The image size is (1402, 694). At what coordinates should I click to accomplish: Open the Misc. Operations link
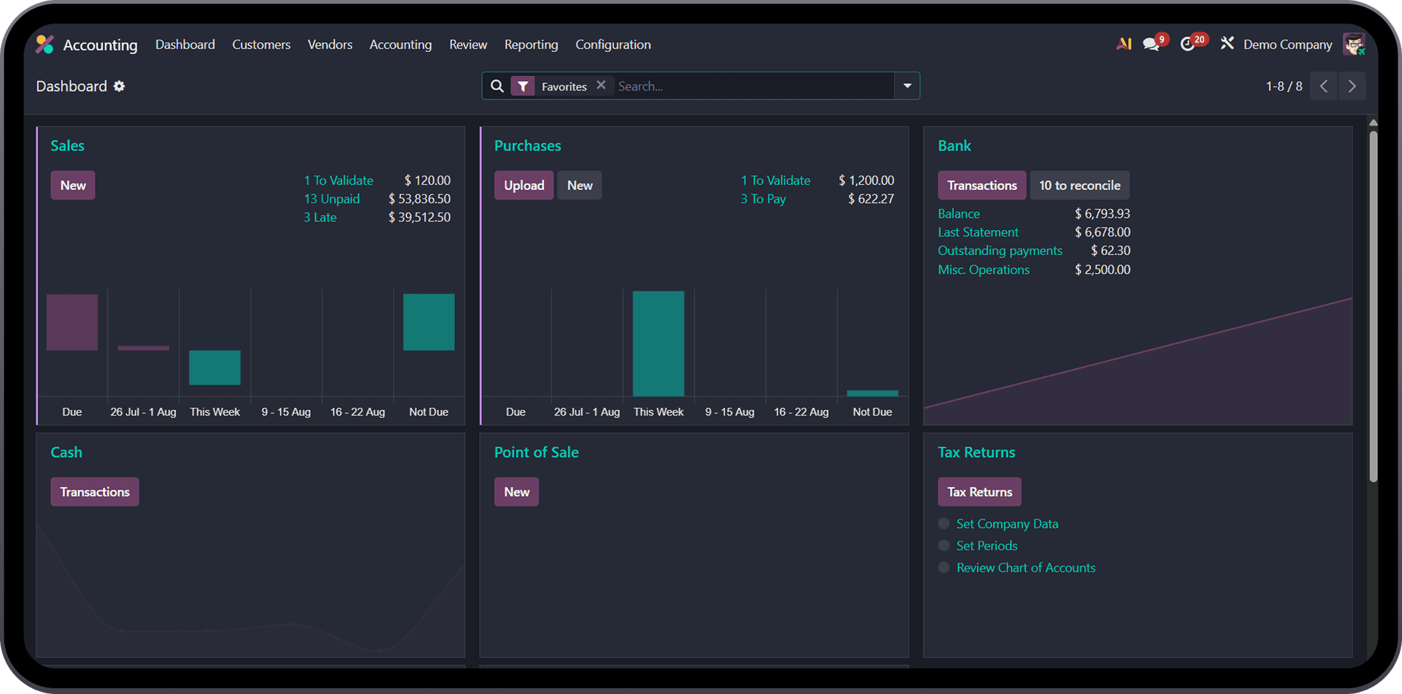pyautogui.click(x=984, y=270)
